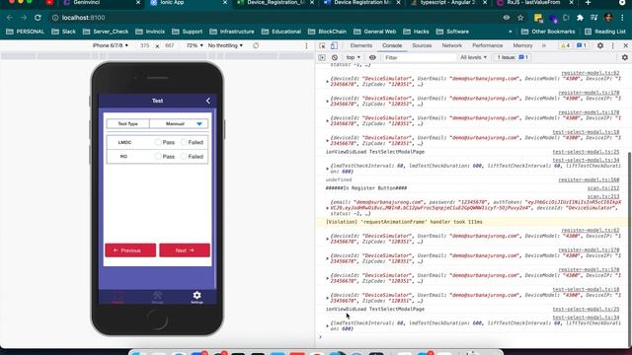Open the Settings tab gear icon in phone app

click(197, 297)
